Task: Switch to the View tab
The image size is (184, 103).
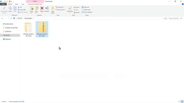Action: [23, 4]
